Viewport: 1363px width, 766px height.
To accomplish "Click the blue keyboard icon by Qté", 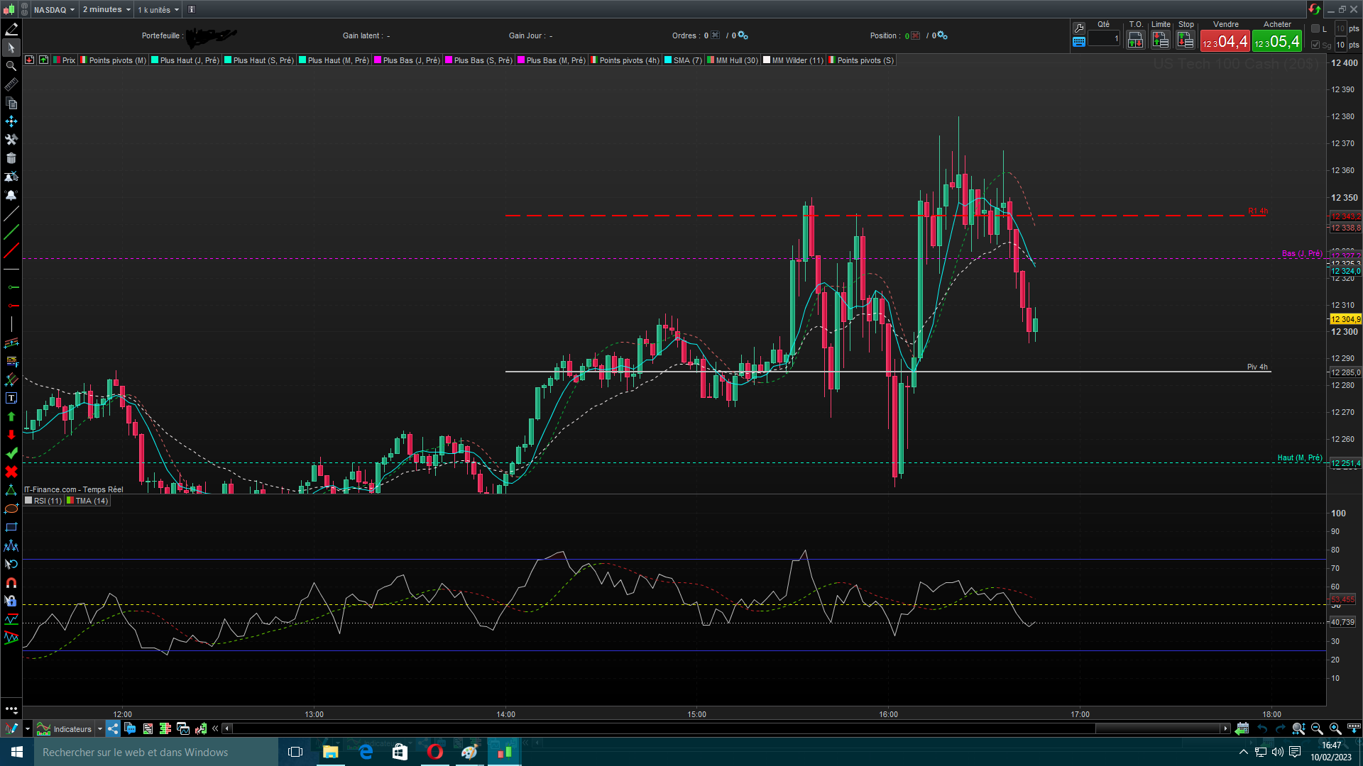I will 1079,42.
